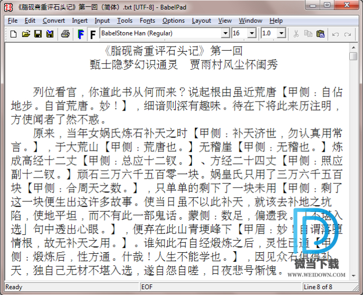Click the Paste clipboard icon
The height and width of the screenshot is (295, 363).
point(321,34)
